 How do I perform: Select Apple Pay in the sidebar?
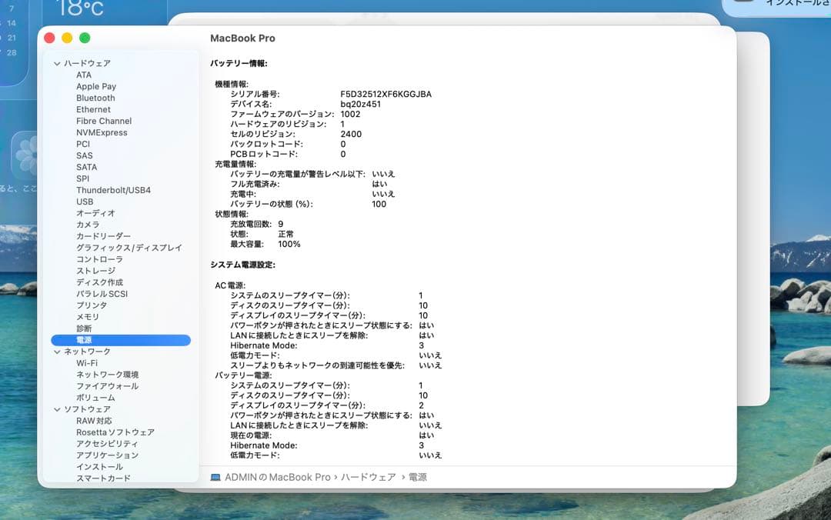[96, 86]
